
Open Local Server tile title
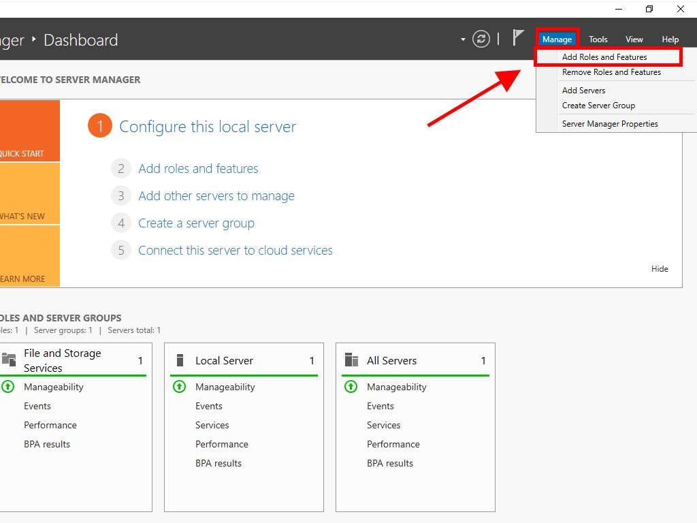224,360
